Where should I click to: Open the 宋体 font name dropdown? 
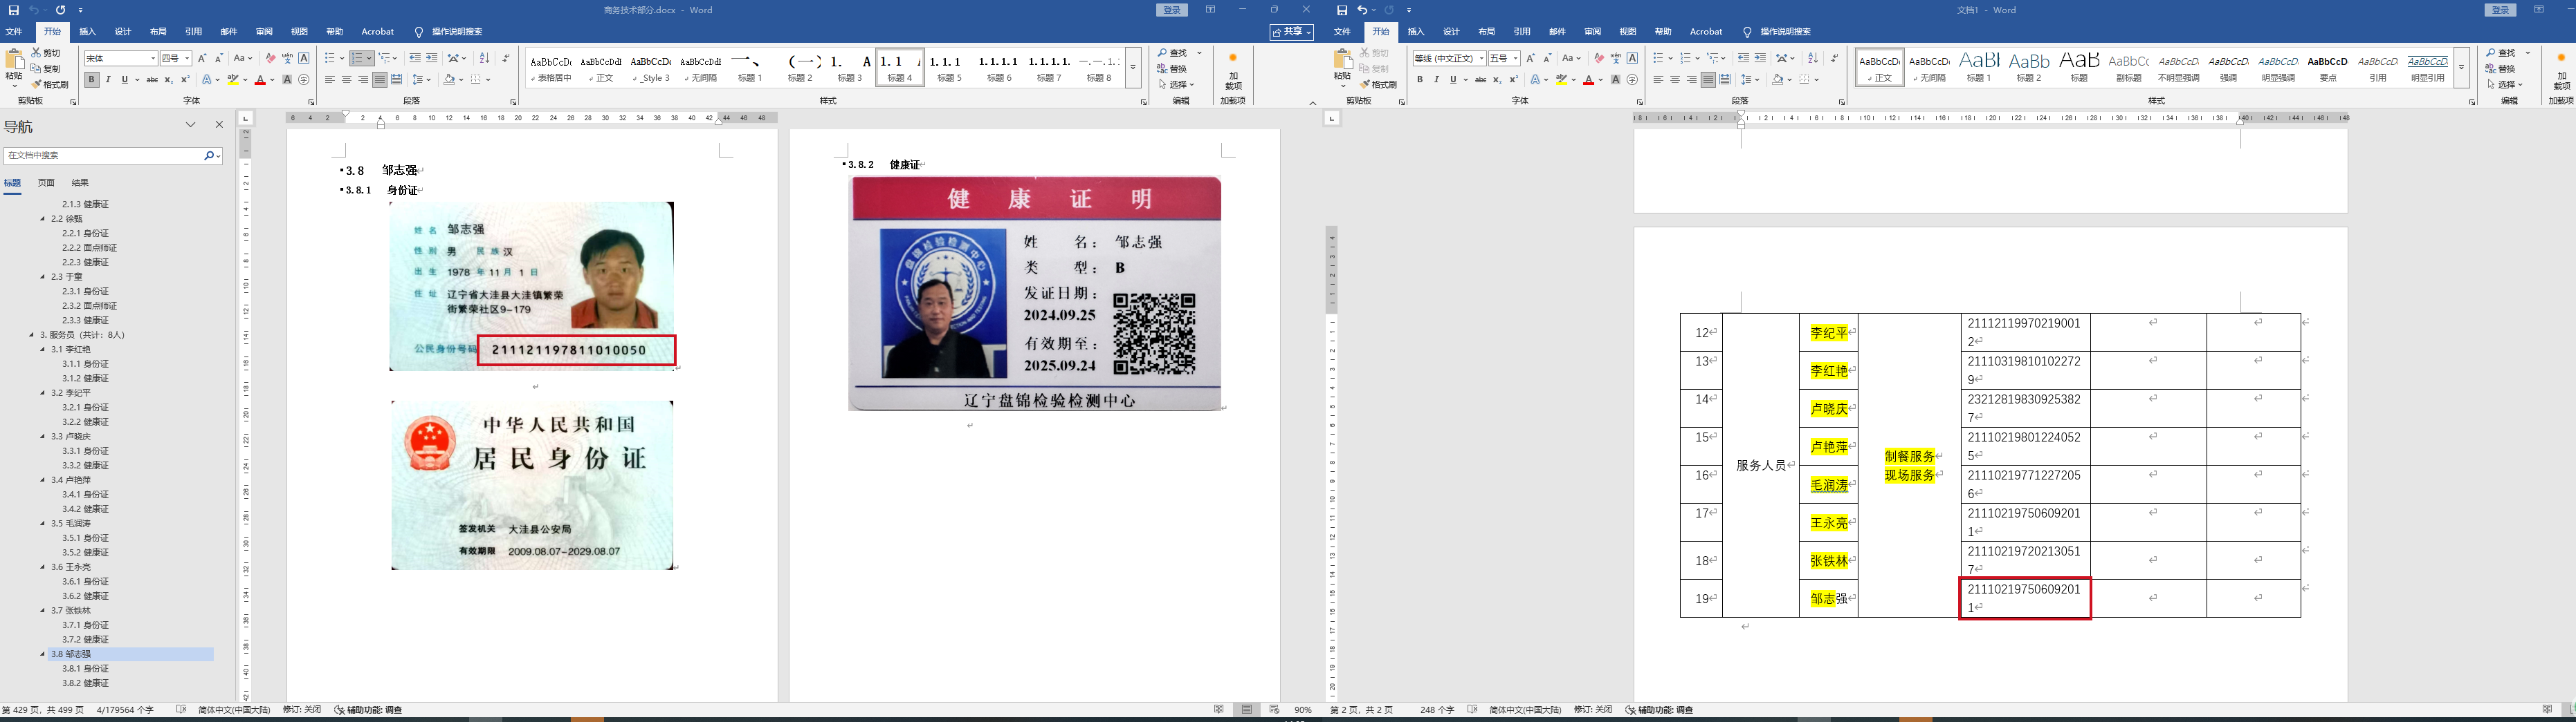point(153,59)
